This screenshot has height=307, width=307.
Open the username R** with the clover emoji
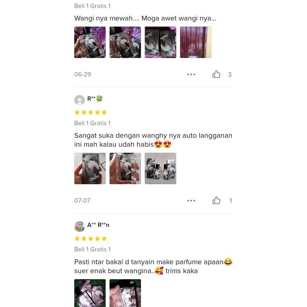tap(95, 98)
